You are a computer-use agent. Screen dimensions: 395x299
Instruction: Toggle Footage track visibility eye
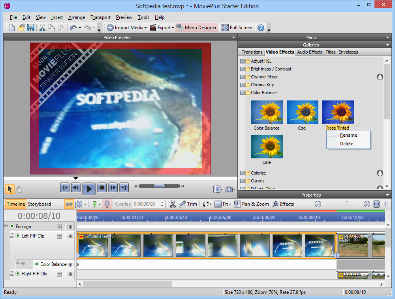point(70,227)
